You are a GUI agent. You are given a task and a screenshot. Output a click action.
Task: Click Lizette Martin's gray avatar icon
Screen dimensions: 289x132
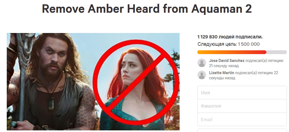coord(202,75)
